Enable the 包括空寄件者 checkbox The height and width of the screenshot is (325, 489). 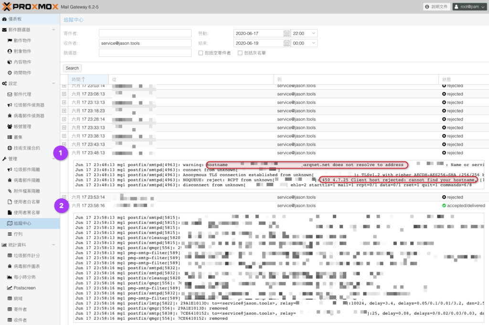201,53
